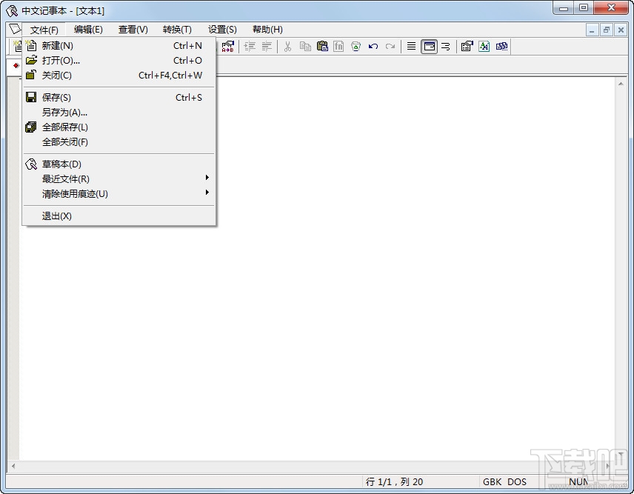Click the Redo arrow icon
The image size is (634, 494).
(x=390, y=47)
